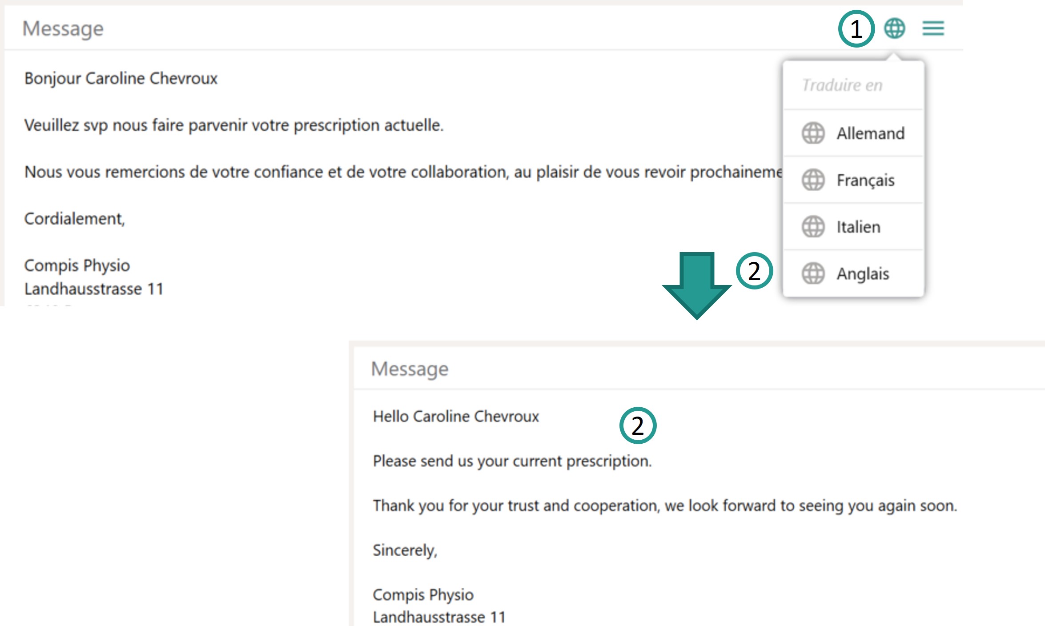This screenshot has height=626, width=1045.
Task: Click the green globe translate icon
Action: [894, 28]
